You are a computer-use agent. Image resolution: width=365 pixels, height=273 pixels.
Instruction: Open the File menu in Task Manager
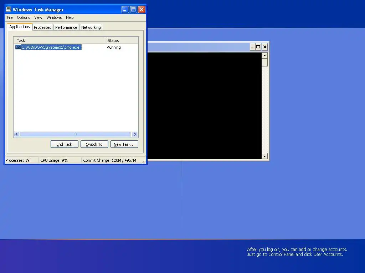coord(10,17)
